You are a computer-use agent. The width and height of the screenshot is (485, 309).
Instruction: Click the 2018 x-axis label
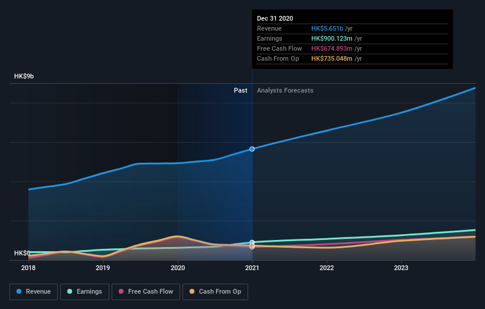click(28, 268)
